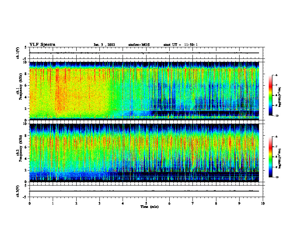Click the "8" kHz tick on ch.1 frequency axis
Viewport: 296px width, 228px height.
(26, 74)
